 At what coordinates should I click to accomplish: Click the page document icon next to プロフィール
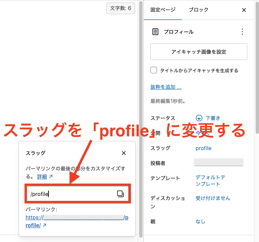[155, 32]
